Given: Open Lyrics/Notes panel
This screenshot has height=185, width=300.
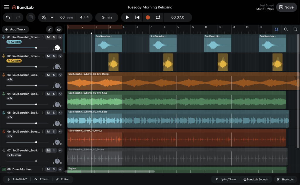Looking at the screenshot, I should [226, 179].
